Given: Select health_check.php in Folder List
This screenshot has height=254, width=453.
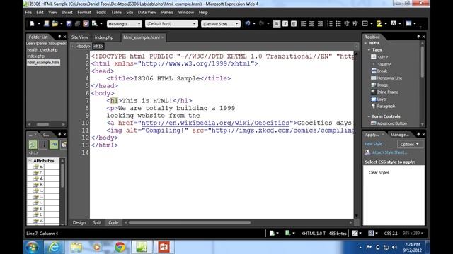Looking at the screenshot, I should 42,50.
